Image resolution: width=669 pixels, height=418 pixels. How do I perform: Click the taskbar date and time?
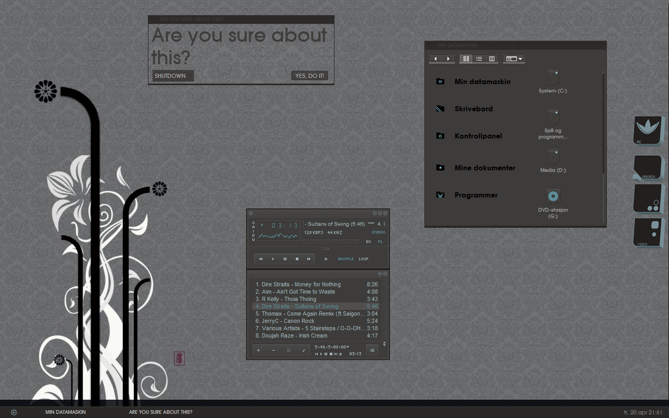click(x=643, y=412)
